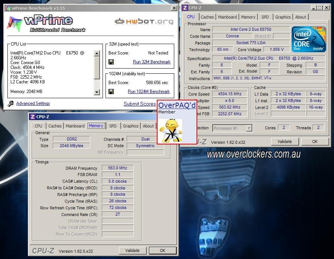Click the Advanced Settings wrench icon
This screenshot has height=259, width=334.
(10, 103)
